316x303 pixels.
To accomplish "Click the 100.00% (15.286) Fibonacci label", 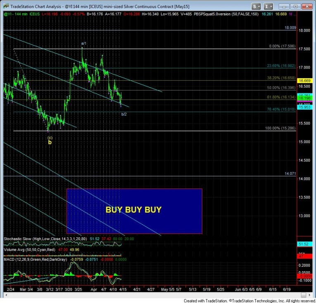I will (280, 128).
